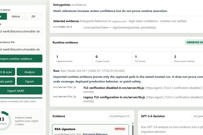The height and width of the screenshot is (135, 203).
Task: Select the Crypto events stat card
Action: pyautogui.click(x=112, y=58)
